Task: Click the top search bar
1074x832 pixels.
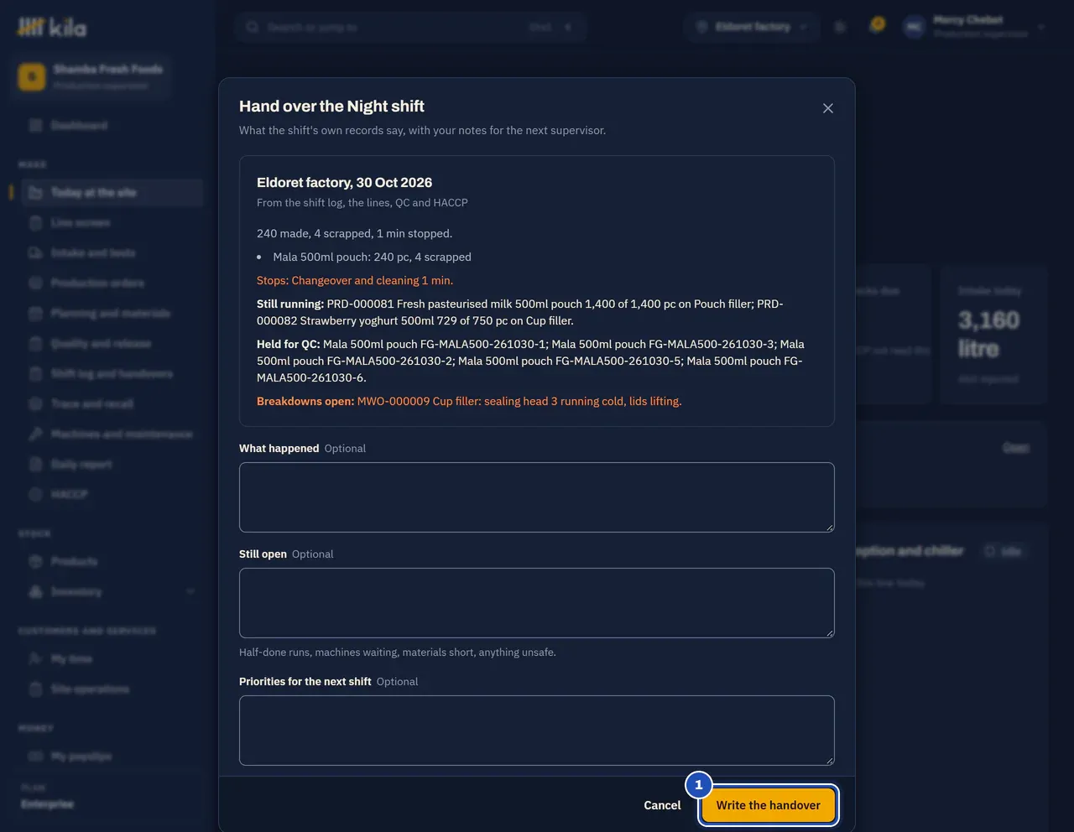Action: click(x=410, y=27)
